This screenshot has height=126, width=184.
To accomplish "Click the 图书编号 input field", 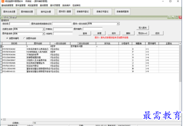I will (x=93, y=29).
